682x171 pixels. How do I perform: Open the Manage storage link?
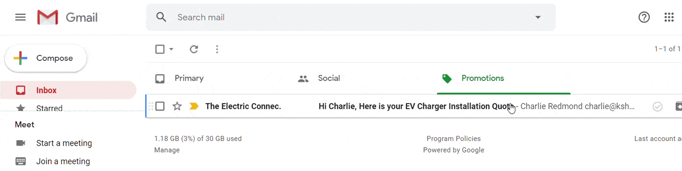(167, 150)
